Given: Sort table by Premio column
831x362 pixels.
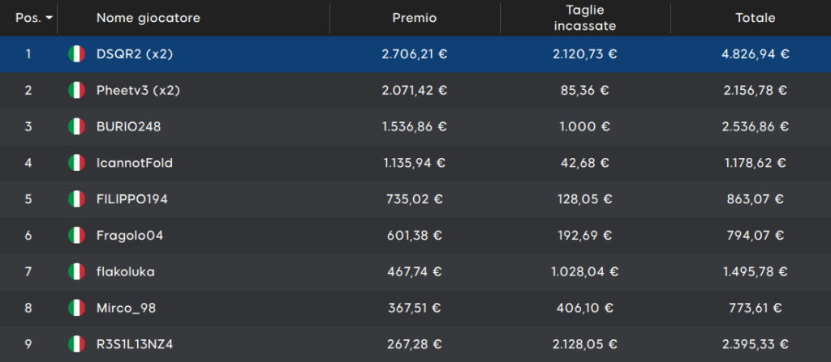Looking at the screenshot, I should tap(415, 18).
